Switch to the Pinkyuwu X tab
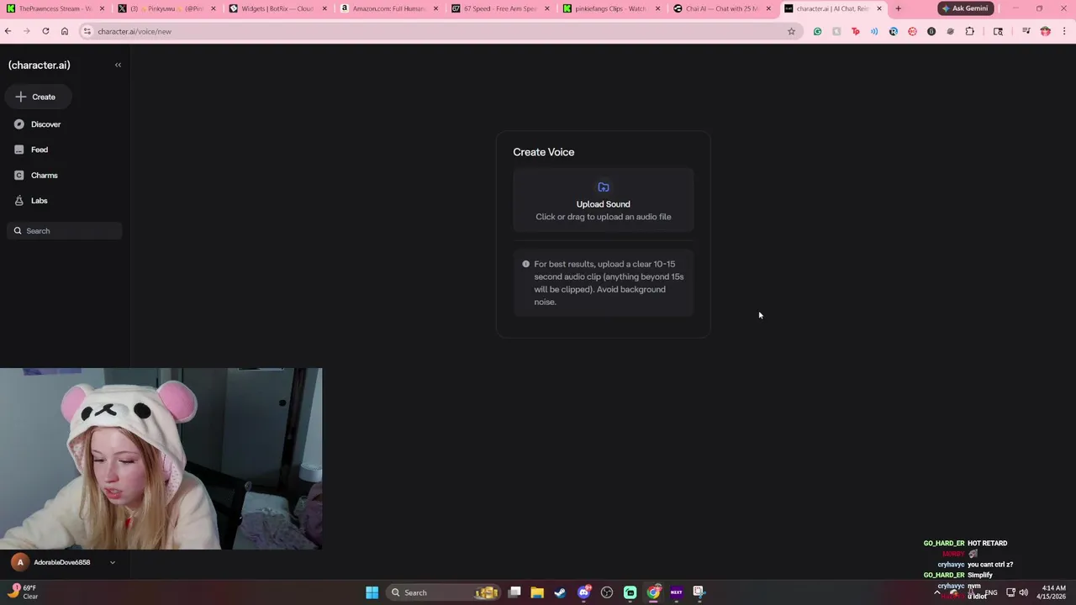 tap(168, 8)
